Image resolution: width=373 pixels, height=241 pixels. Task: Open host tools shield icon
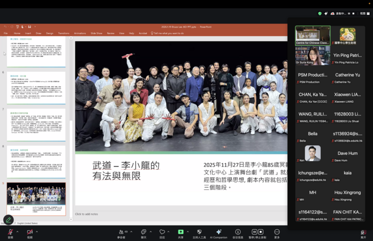click(x=199, y=232)
